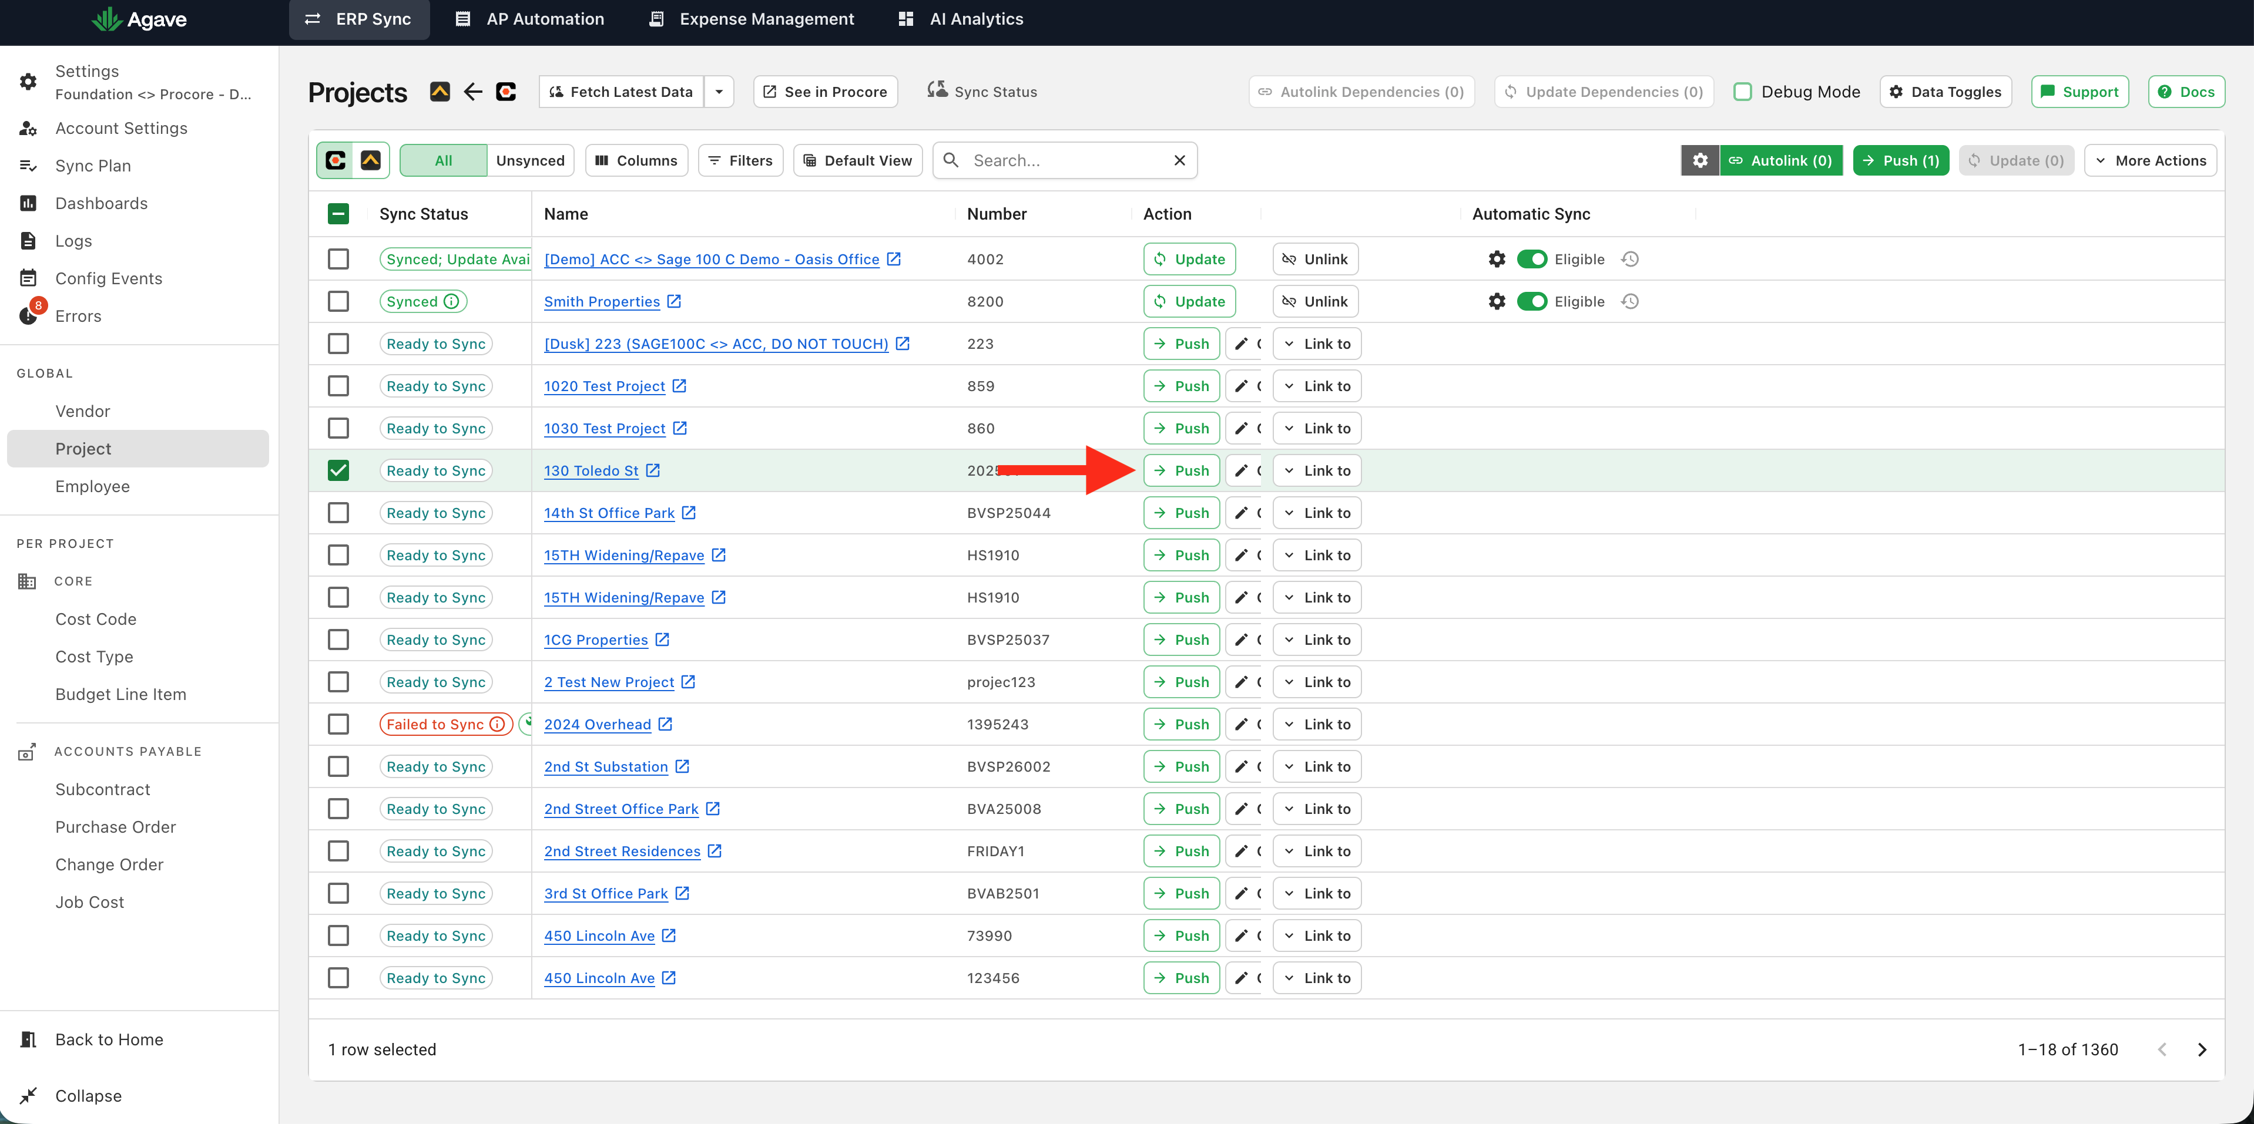Select the 1CG Properties row checkbox

point(338,640)
